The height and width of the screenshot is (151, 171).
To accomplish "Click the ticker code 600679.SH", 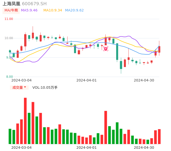I will tap(34, 4).
